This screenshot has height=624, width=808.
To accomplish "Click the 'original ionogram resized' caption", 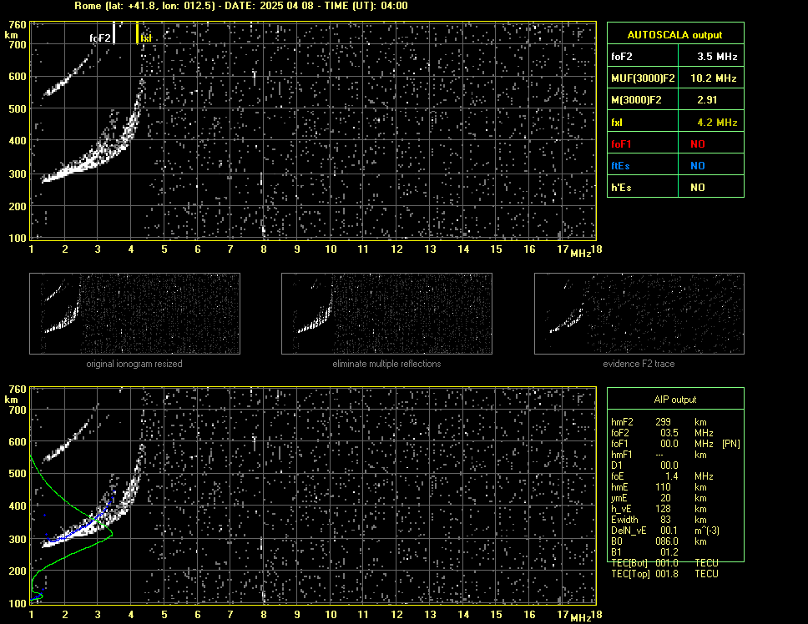I will point(134,364).
